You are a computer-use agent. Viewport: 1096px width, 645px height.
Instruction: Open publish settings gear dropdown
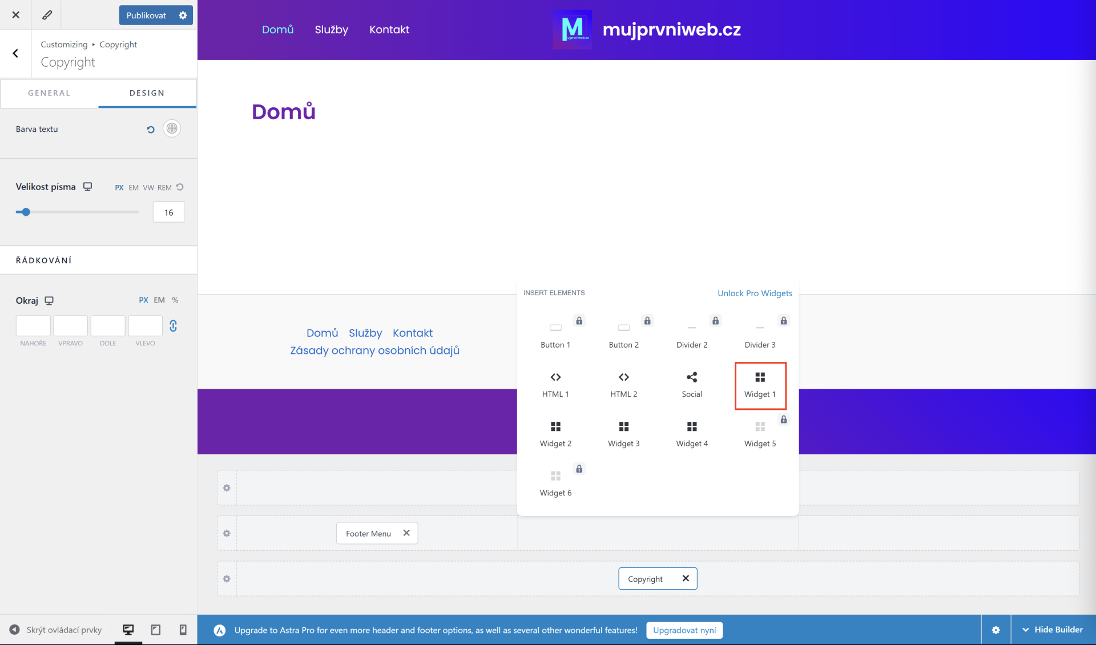point(183,15)
